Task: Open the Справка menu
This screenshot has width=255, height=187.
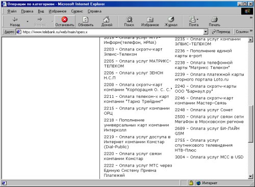Action: pos(94,11)
